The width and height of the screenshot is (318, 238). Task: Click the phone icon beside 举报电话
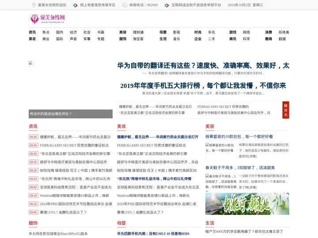coord(125,5)
